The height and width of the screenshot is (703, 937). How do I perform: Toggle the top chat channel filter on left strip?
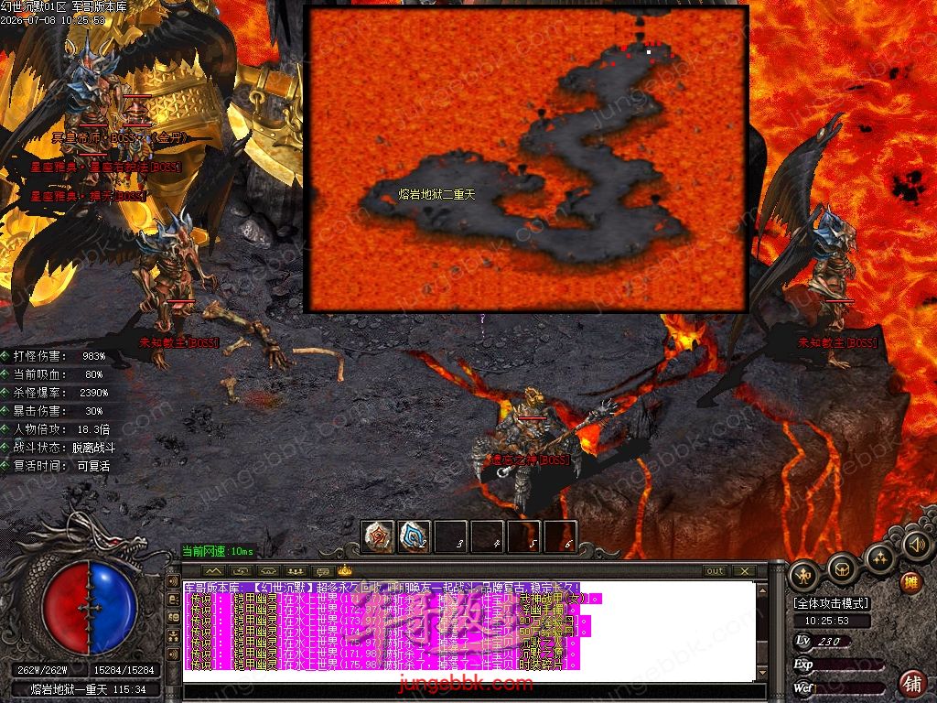tap(173, 580)
